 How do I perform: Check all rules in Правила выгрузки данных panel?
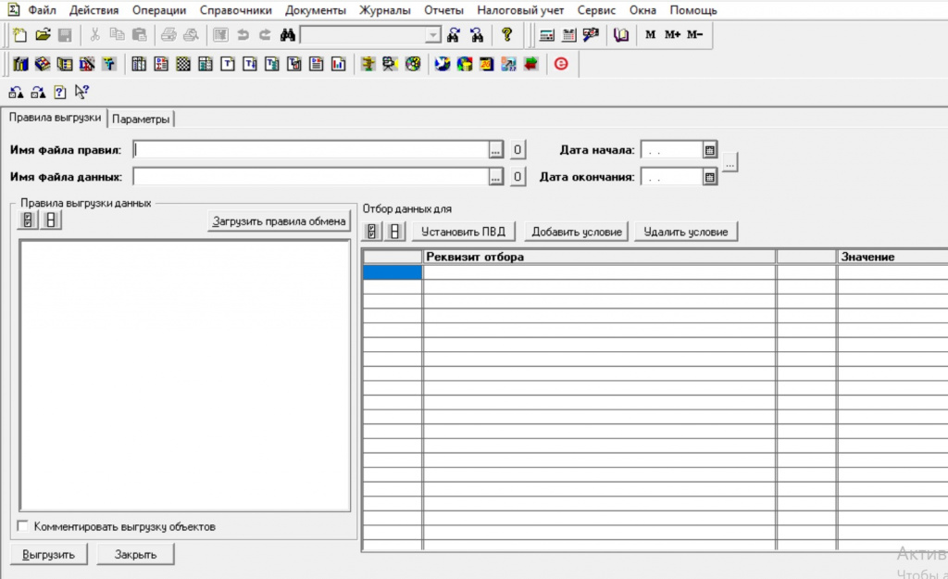28,220
